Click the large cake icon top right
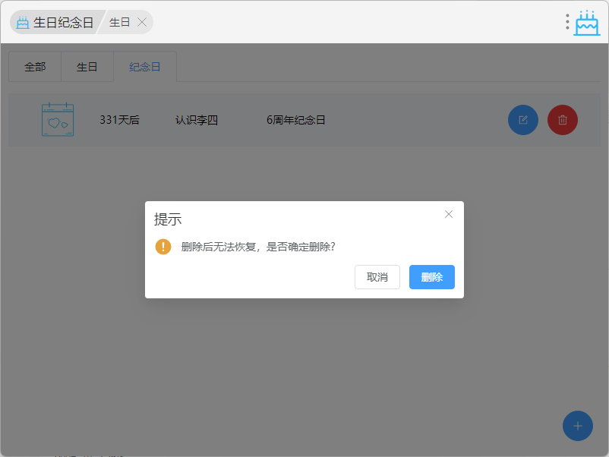Viewport: 609px width, 457px height. tap(587, 23)
